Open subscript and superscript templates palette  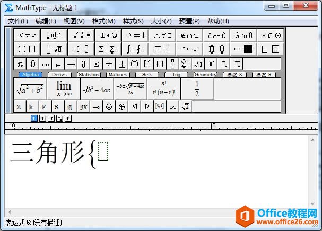[81, 49]
